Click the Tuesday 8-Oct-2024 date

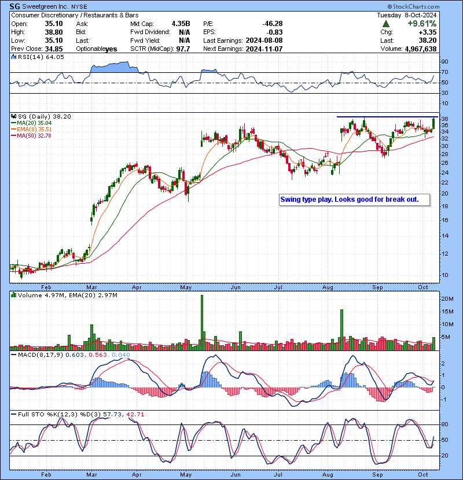407,15
